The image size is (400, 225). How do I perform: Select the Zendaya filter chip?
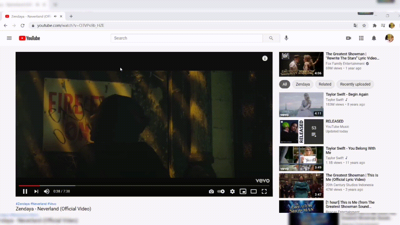303,84
